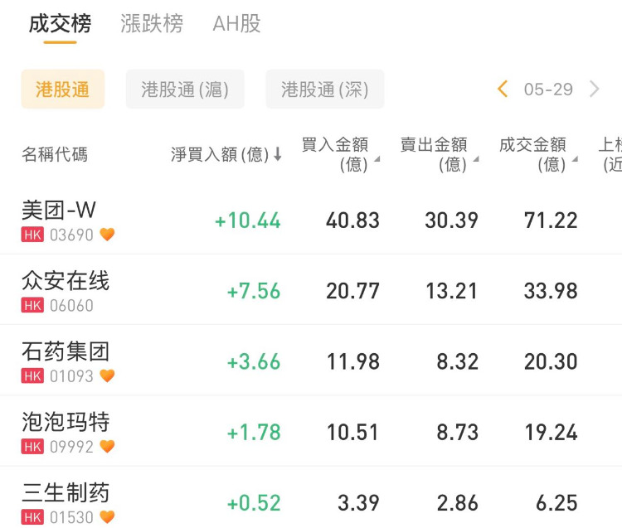
Task: Toggle favorite heart for 美团-W
Action: (107, 235)
